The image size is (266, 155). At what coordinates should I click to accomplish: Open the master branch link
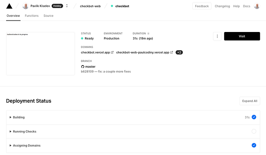(x=90, y=67)
